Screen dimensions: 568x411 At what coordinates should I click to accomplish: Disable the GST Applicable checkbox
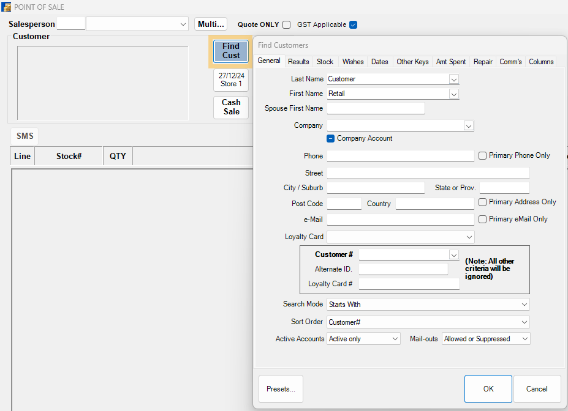pos(353,24)
